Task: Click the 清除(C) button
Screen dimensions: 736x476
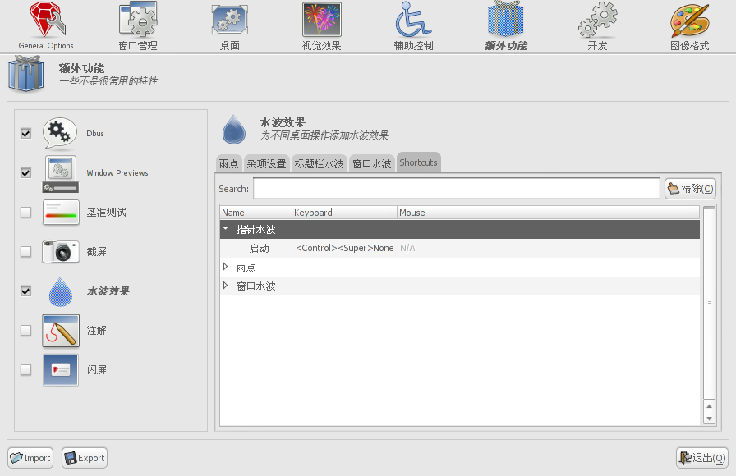Action: point(690,189)
